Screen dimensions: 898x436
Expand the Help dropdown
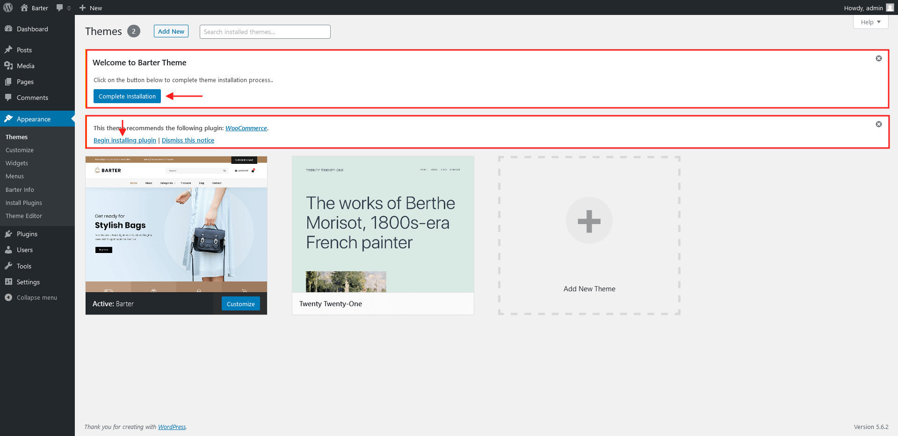coord(870,22)
